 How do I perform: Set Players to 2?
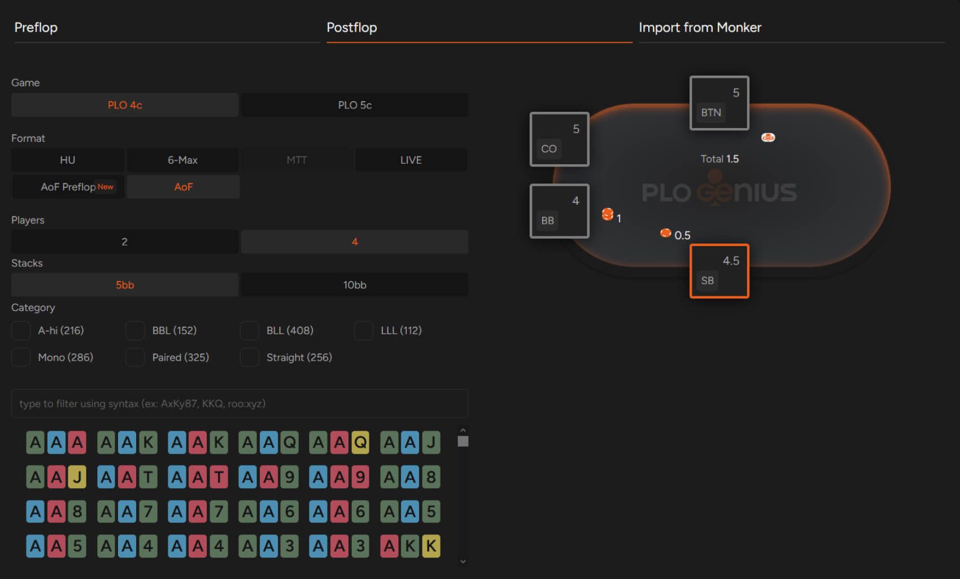tap(125, 242)
